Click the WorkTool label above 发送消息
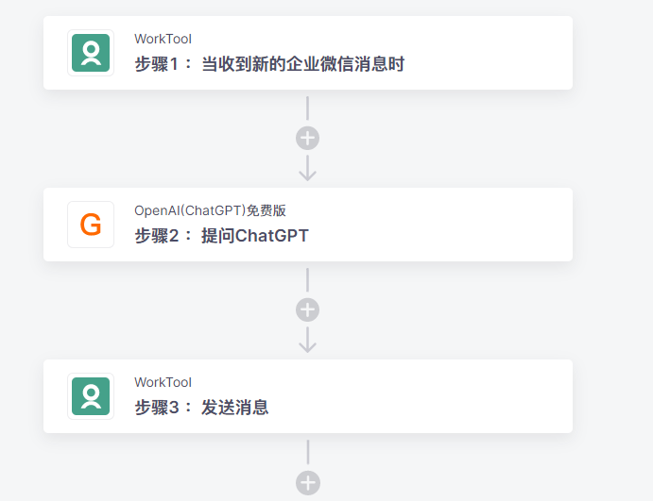 [x=163, y=382]
